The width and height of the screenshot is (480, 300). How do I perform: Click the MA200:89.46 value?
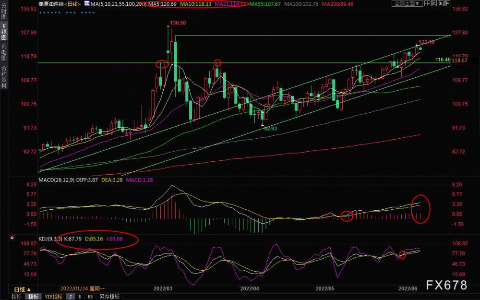[337, 4]
